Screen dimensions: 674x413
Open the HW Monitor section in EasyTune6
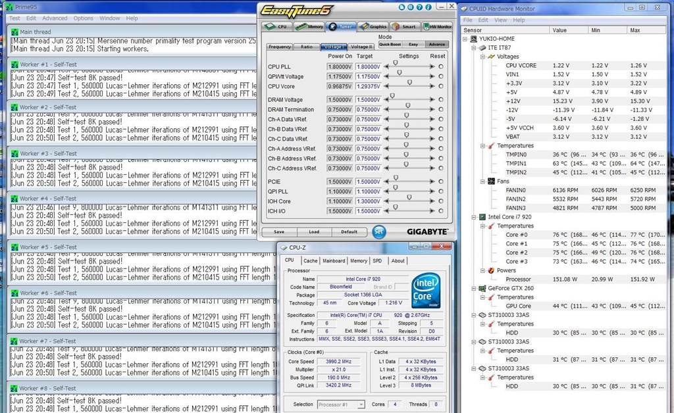pos(436,27)
